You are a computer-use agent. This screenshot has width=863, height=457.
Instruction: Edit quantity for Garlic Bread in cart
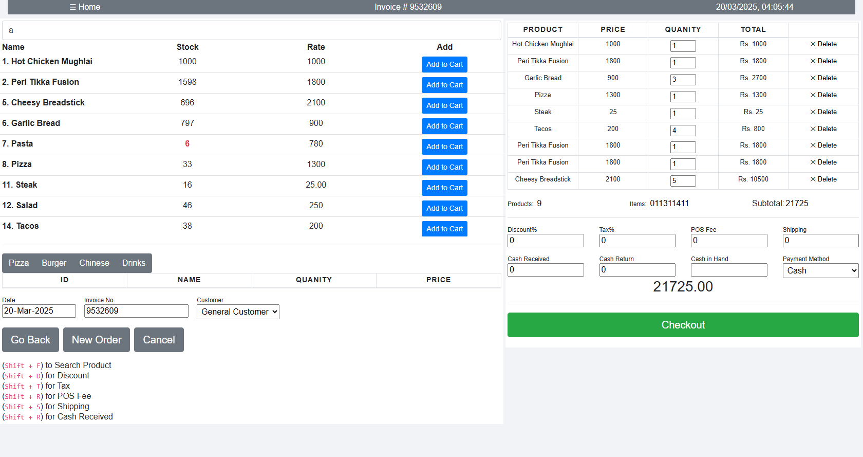(683, 80)
